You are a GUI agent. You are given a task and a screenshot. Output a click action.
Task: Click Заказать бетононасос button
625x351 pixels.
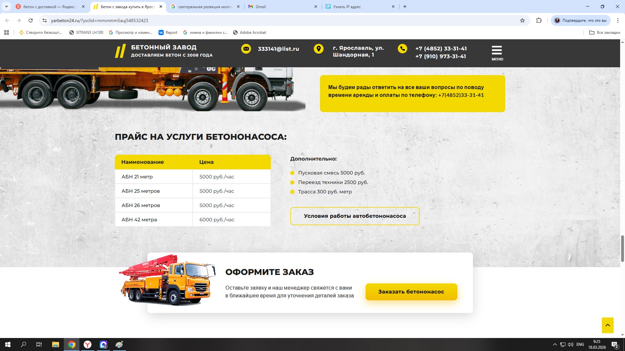pyautogui.click(x=411, y=292)
